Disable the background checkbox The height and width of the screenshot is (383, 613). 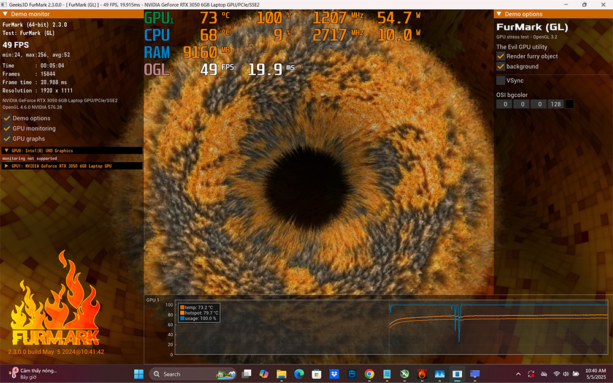tap(500, 66)
